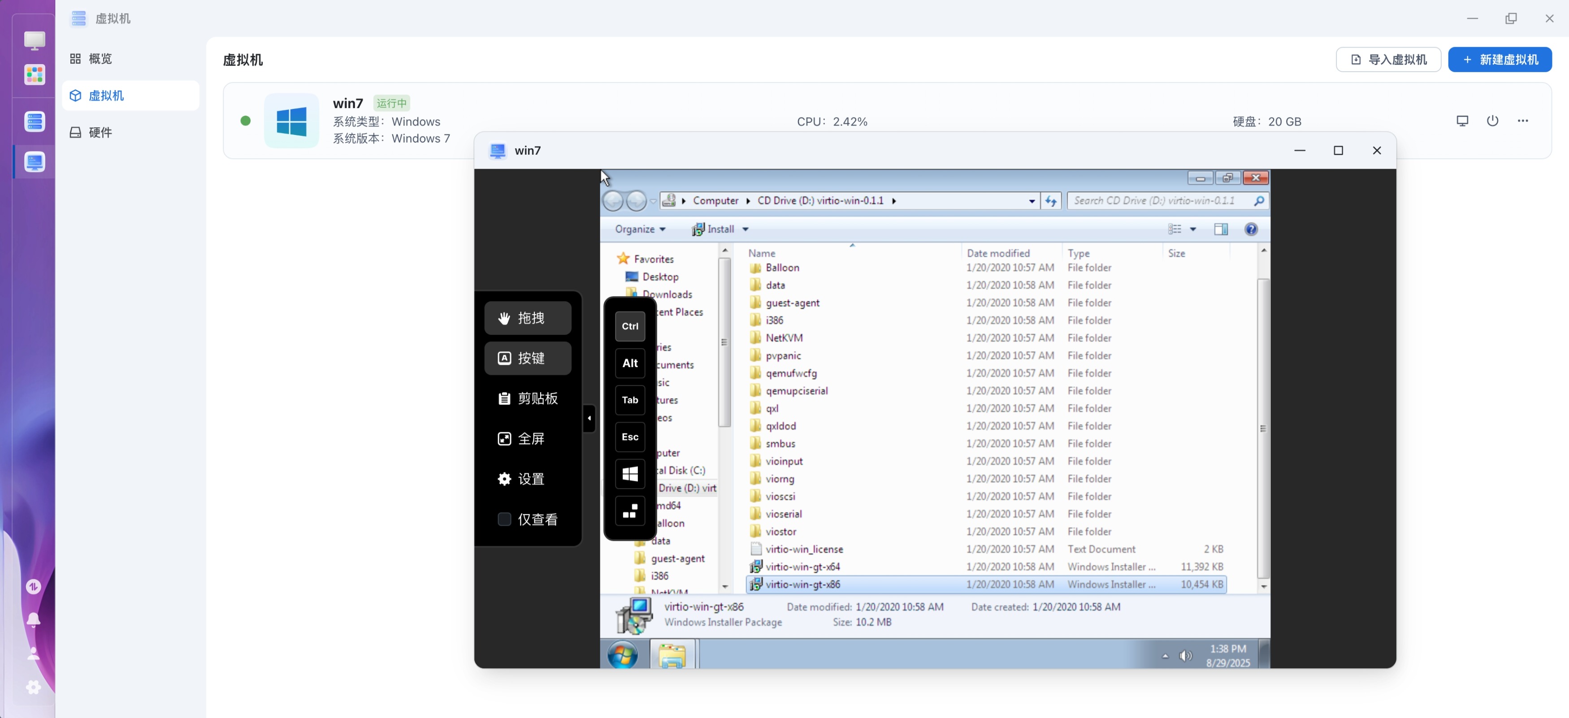
Task: Open the win7 VM more options menu
Action: tap(1523, 121)
